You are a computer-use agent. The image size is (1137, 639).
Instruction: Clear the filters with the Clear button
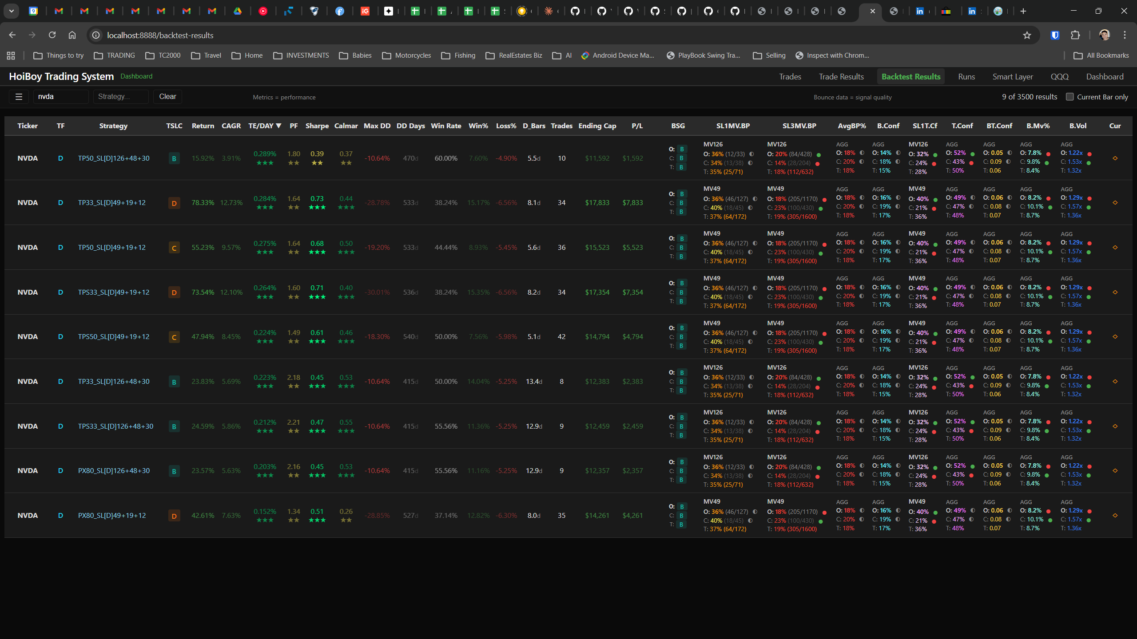pyautogui.click(x=167, y=97)
